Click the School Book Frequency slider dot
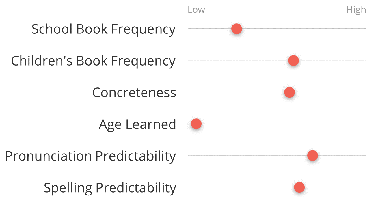376x205 pixels. click(237, 29)
